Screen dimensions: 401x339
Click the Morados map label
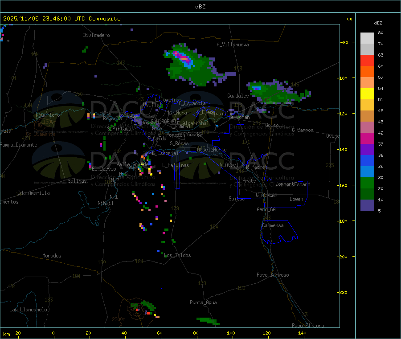[52, 256]
